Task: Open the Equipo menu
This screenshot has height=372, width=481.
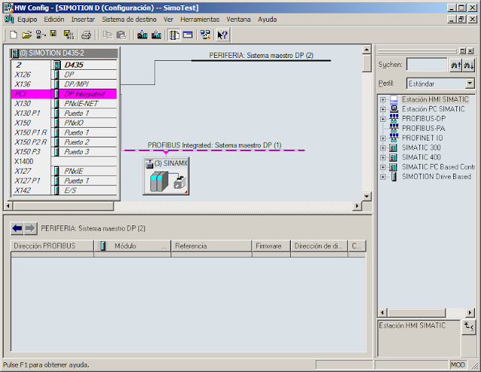Action: point(27,20)
